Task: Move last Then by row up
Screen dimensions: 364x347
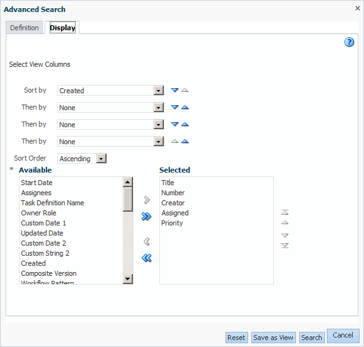Action: (x=185, y=141)
